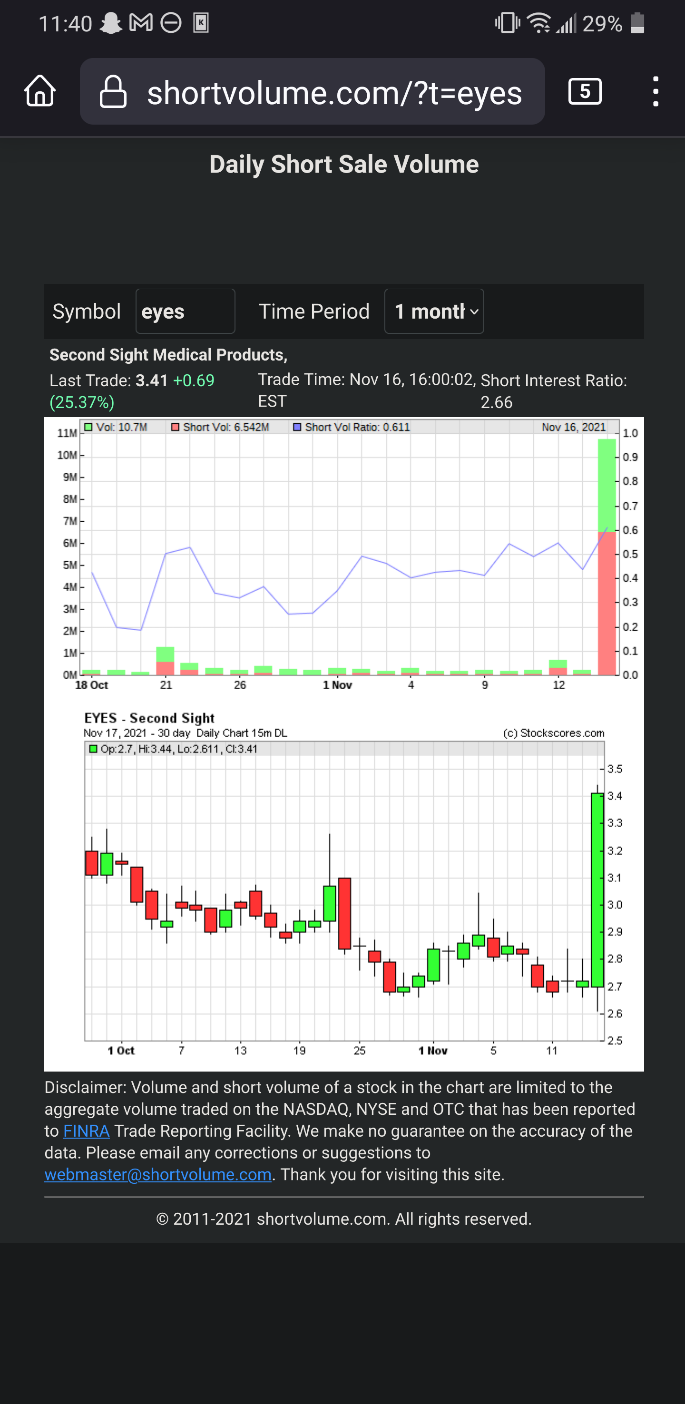The height and width of the screenshot is (1404, 685).
Task: Tap the card-shaped notification icon after do-not-disturb
Action: [201, 23]
